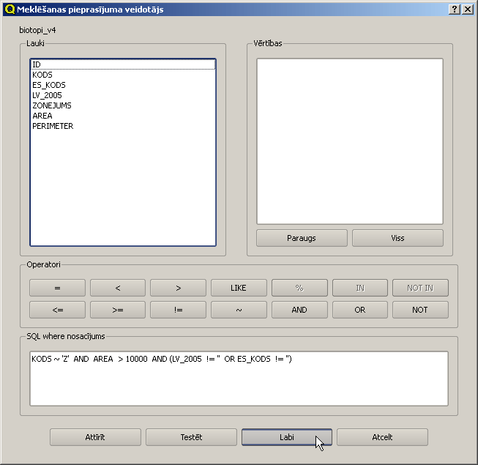The height and width of the screenshot is (465, 478).
Task: Select the ZONEJUMS field
Action: [x=123, y=105]
